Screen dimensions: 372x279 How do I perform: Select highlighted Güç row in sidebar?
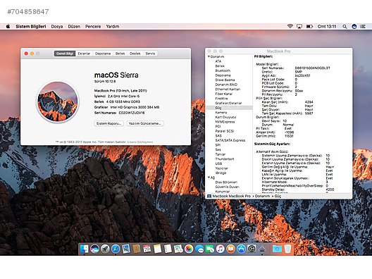pos(230,108)
